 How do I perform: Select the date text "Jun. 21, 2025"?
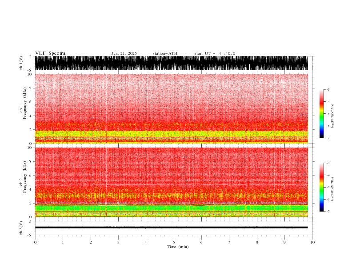click(x=124, y=53)
